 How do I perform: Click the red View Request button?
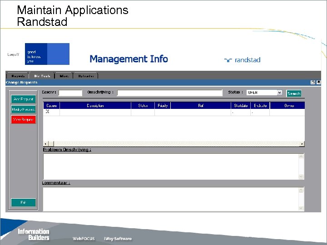click(23, 119)
